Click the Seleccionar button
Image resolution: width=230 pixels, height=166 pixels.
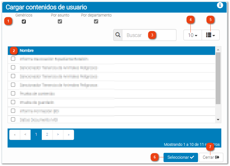(x=181, y=157)
